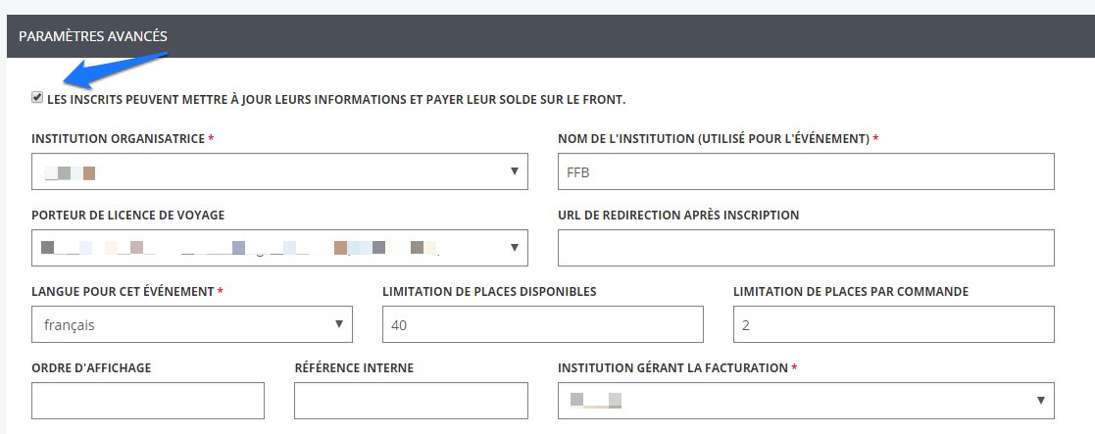Open the Langue pour cet événement dropdown
The width and height of the screenshot is (1095, 434).
191,324
